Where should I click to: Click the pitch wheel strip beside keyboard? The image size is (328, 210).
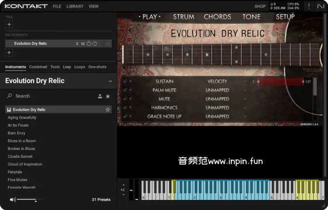tap(131, 190)
